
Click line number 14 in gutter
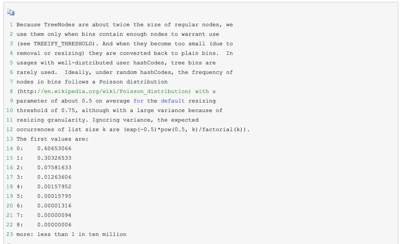(x=10, y=149)
